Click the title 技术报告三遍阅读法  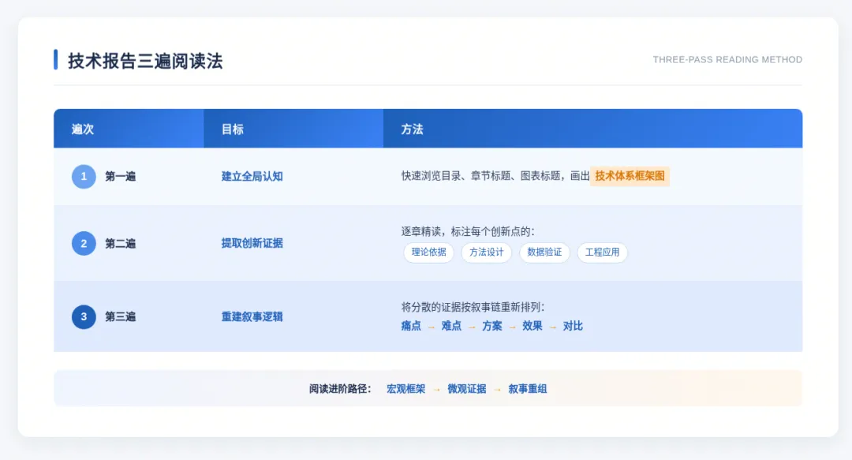click(145, 61)
